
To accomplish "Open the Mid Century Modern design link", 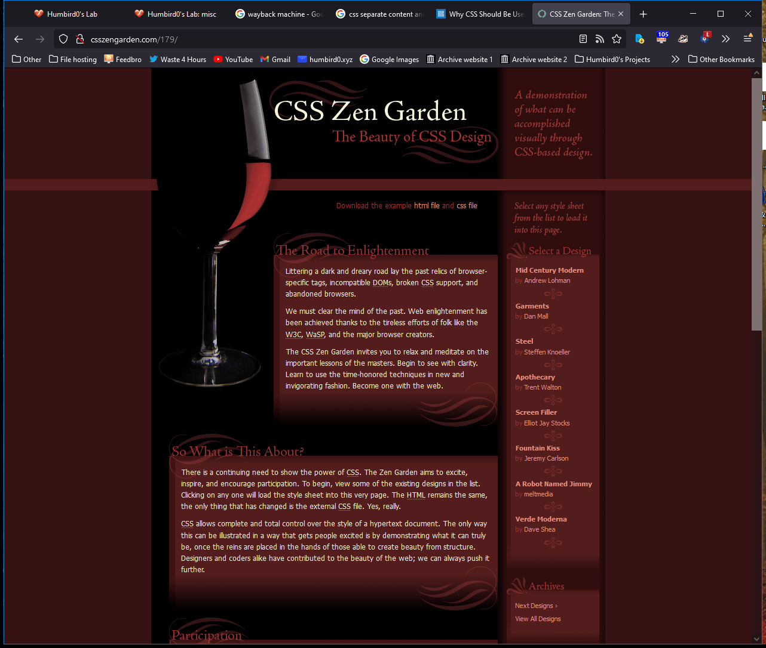I will coord(549,270).
